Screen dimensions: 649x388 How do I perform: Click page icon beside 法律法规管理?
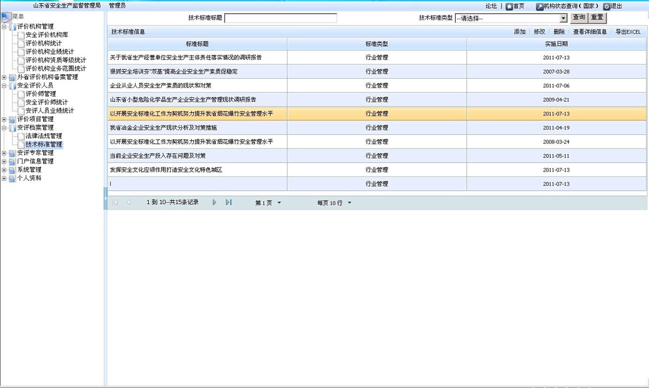(21, 136)
